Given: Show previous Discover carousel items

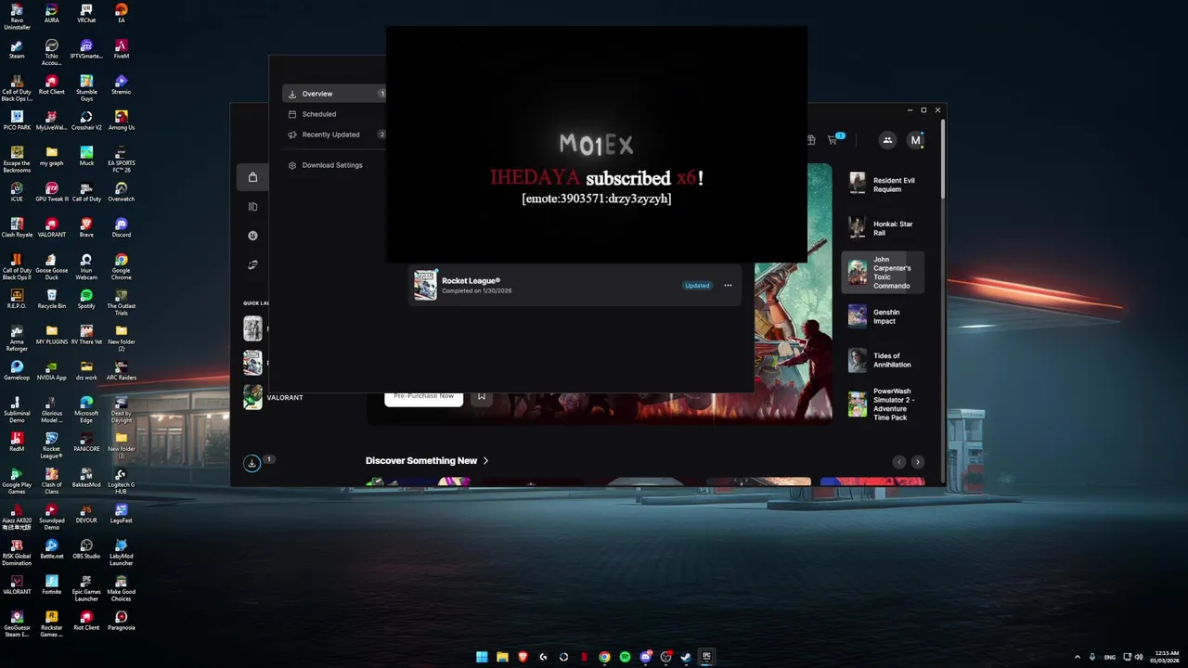Looking at the screenshot, I should [898, 462].
